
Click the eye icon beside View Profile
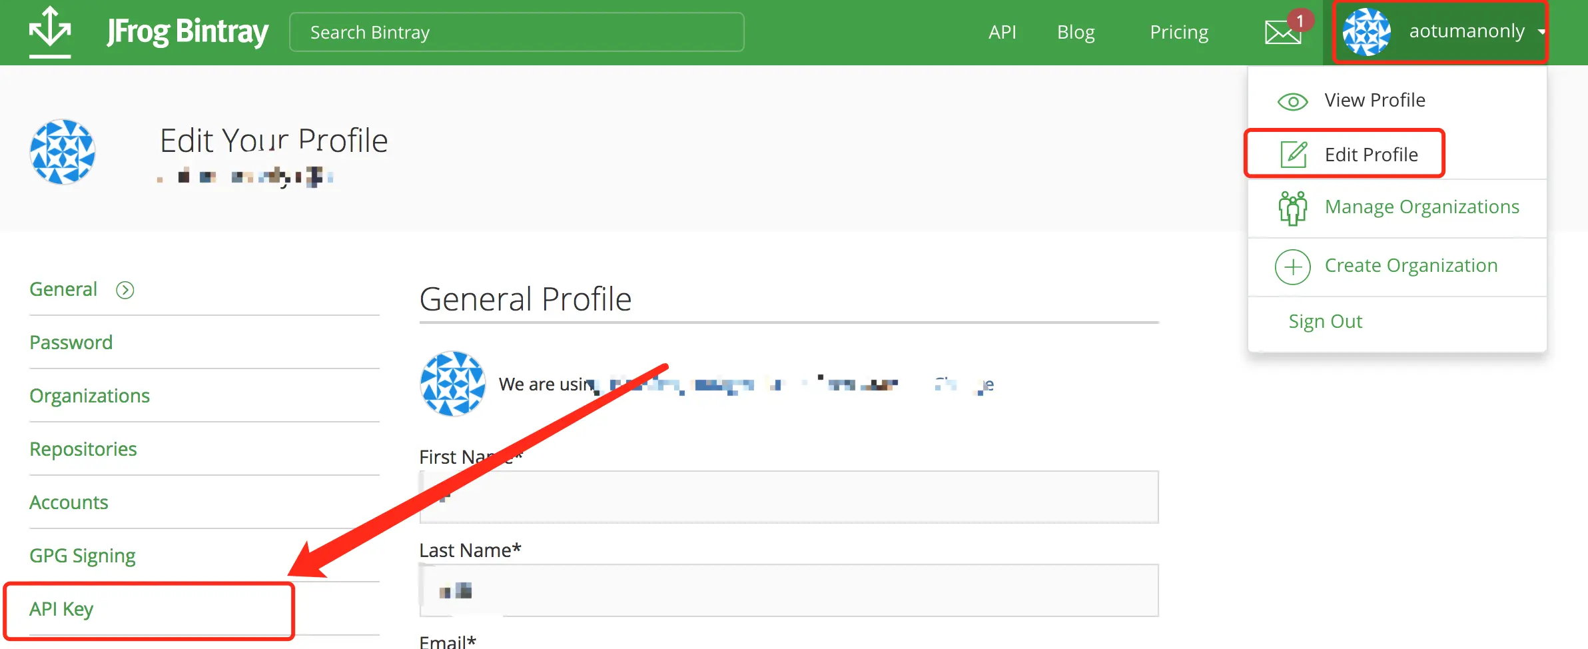(1293, 101)
